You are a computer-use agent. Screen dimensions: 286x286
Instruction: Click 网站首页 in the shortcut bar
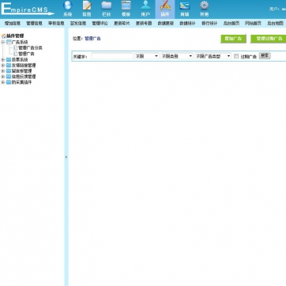[x=253, y=24]
